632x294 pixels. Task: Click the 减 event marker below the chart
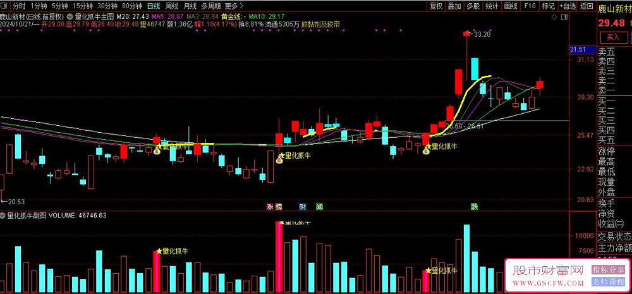(319, 207)
